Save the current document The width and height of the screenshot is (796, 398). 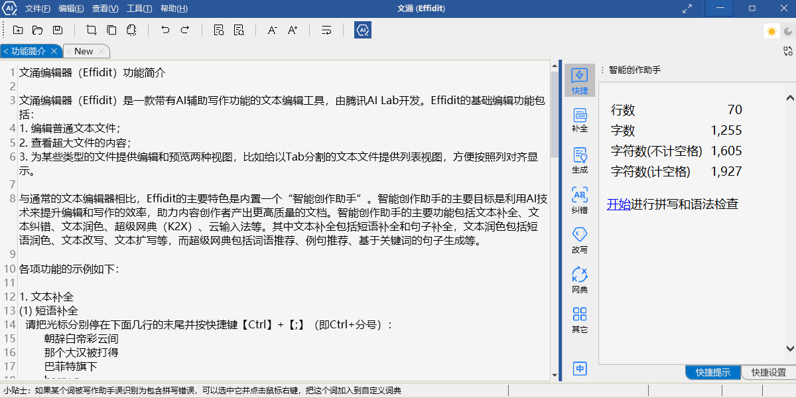[58, 30]
